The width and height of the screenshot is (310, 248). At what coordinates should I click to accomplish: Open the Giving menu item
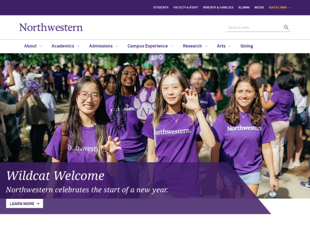(x=247, y=46)
